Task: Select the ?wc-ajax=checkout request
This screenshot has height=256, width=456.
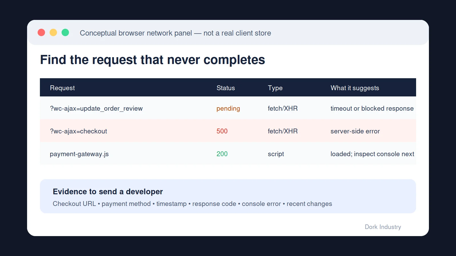Action: tap(78, 131)
